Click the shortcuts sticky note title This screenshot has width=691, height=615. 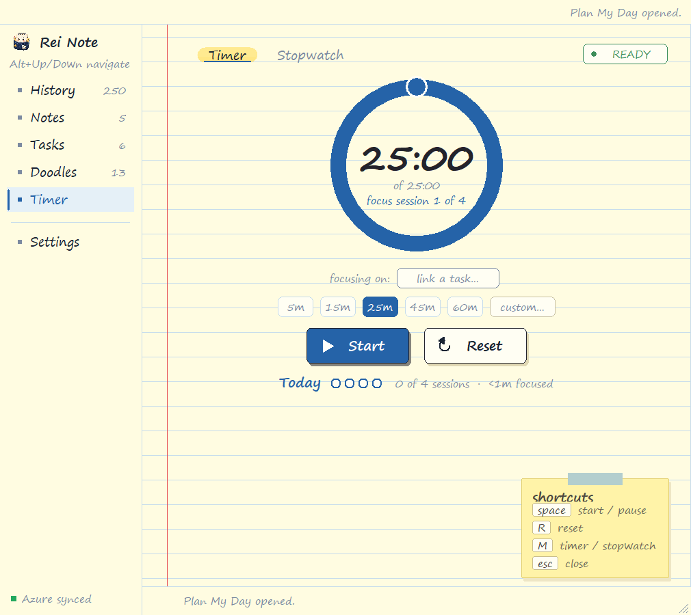click(563, 497)
